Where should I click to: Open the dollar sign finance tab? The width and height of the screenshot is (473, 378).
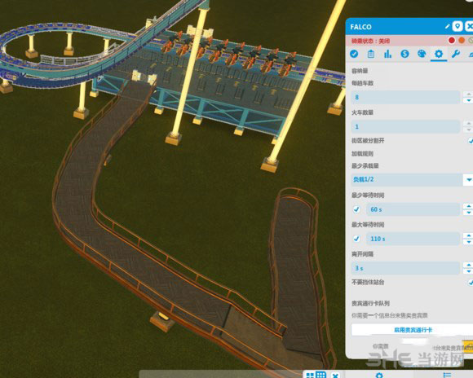[x=404, y=54]
